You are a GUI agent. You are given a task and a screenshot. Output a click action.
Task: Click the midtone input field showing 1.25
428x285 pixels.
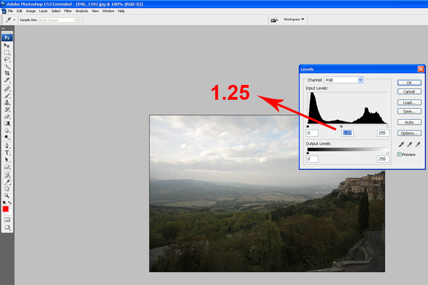pyautogui.click(x=348, y=133)
